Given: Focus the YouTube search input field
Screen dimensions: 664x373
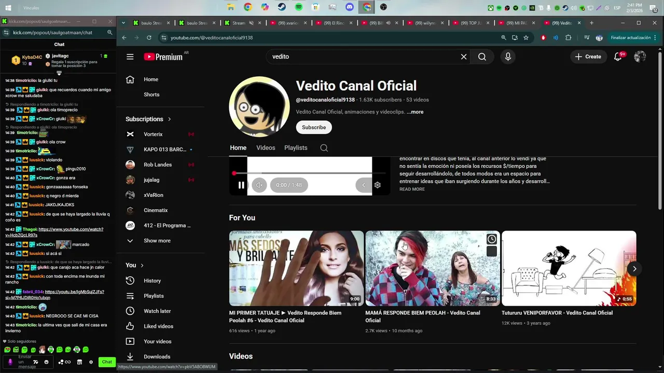Looking at the screenshot, I should click(x=363, y=56).
